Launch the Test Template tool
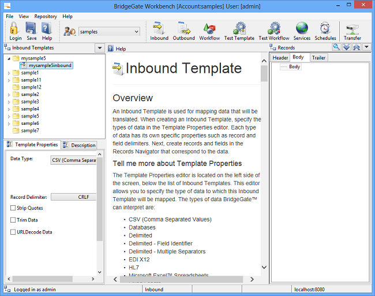 click(x=239, y=28)
